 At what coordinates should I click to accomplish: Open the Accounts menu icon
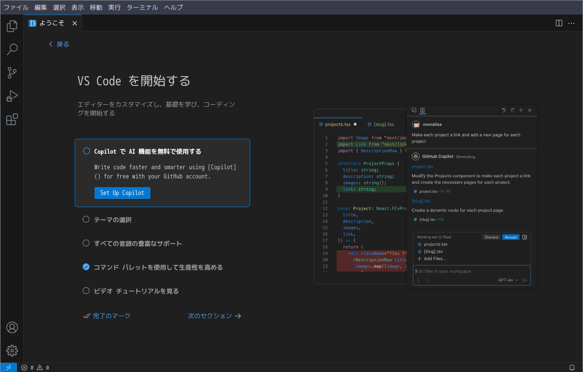point(12,327)
